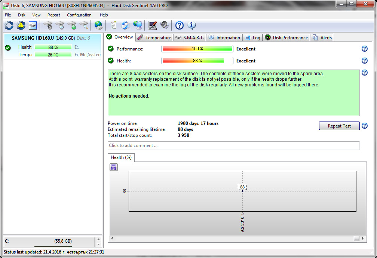Switch to the Log tab
The height and width of the screenshot is (258, 377).
coord(252,38)
